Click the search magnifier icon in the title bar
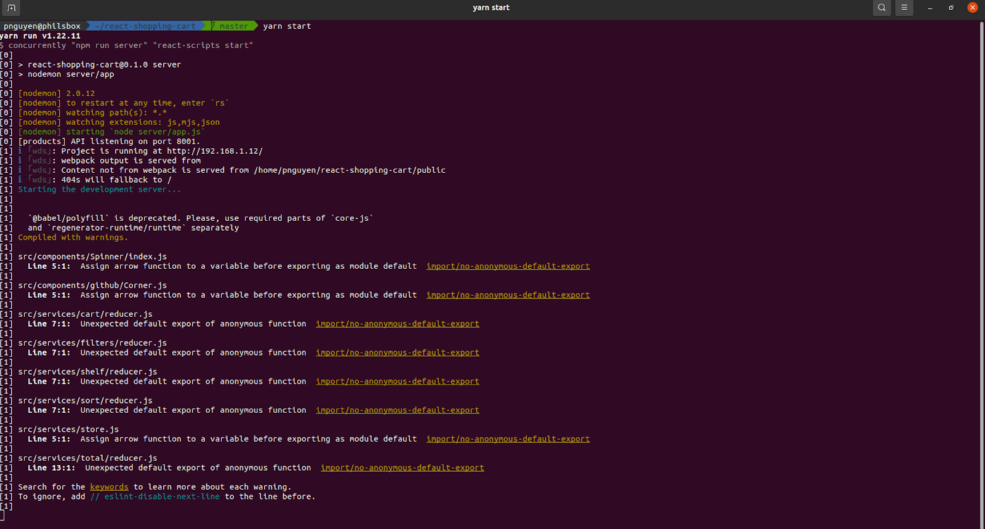Image resolution: width=985 pixels, height=529 pixels. click(882, 8)
